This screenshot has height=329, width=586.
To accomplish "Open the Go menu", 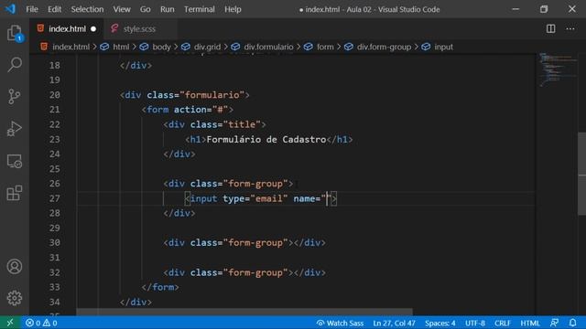I will (145, 9).
